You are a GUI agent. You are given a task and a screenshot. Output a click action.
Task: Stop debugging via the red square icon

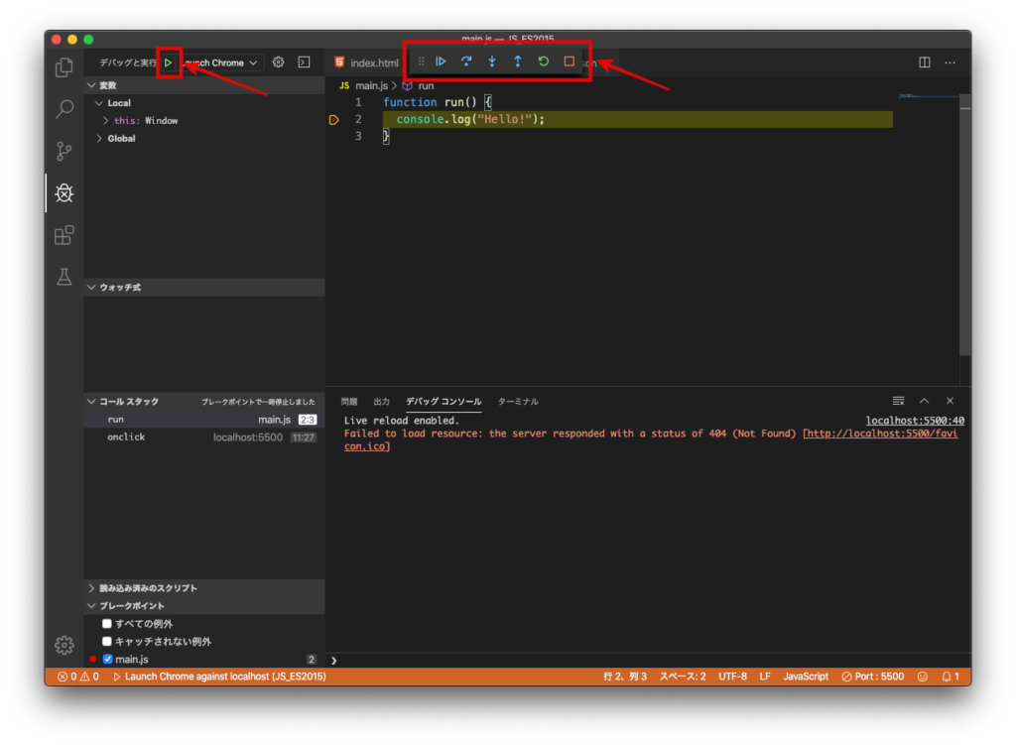[568, 61]
